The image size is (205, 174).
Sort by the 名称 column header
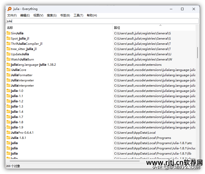(10, 28)
